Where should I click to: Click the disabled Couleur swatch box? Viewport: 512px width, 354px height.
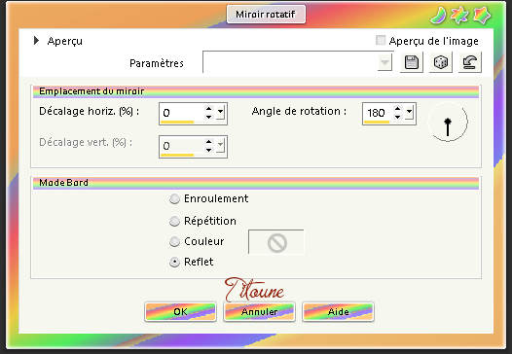(x=276, y=242)
